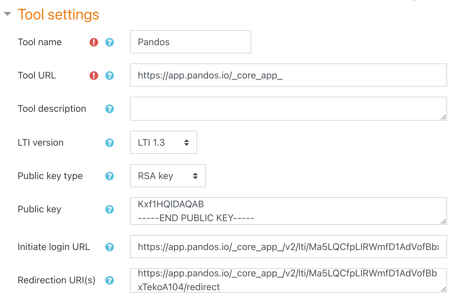Grab the Tool description resize handle
454x299 pixels.
pos(443,117)
